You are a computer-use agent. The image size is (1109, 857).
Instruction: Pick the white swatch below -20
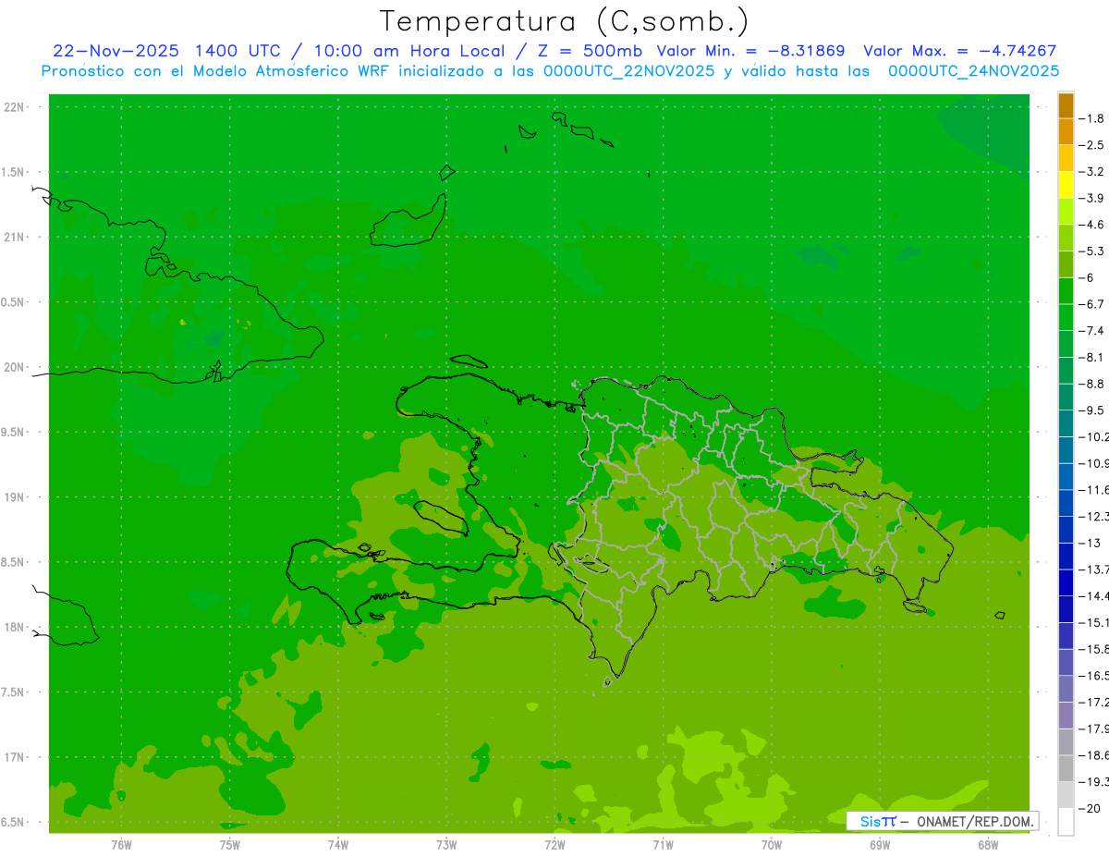click(x=1066, y=822)
